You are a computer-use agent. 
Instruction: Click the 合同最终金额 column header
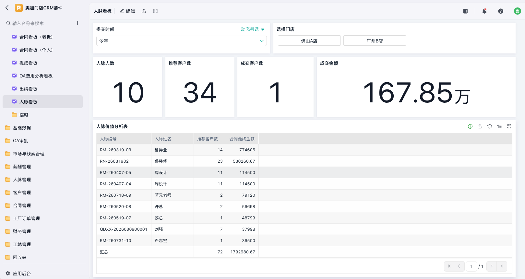click(x=242, y=139)
